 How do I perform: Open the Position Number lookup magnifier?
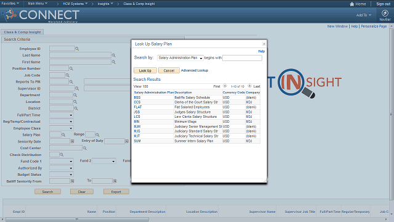tap(71, 68)
